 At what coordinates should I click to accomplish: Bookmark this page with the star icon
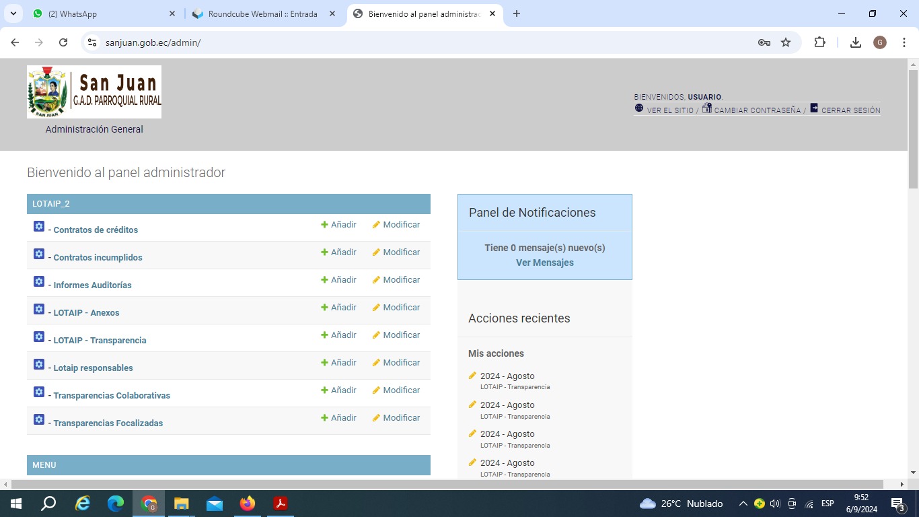coord(786,42)
